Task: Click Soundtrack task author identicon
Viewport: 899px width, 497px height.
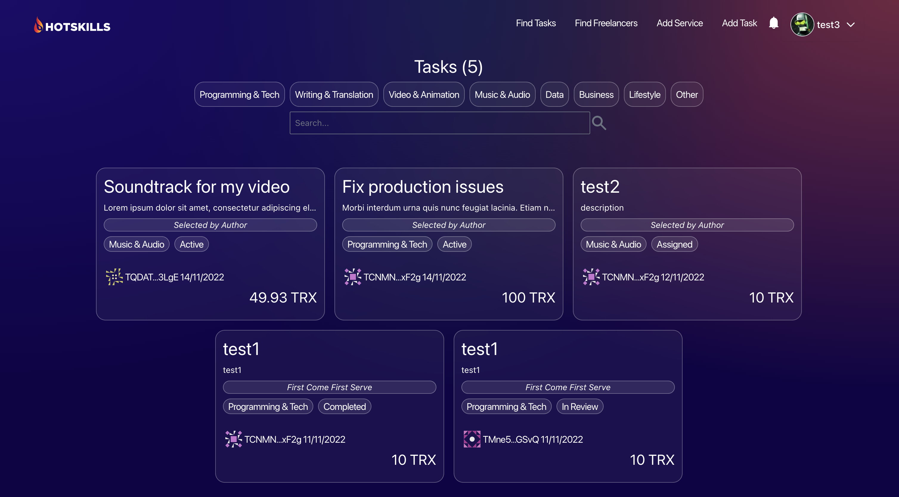Action: (x=114, y=277)
